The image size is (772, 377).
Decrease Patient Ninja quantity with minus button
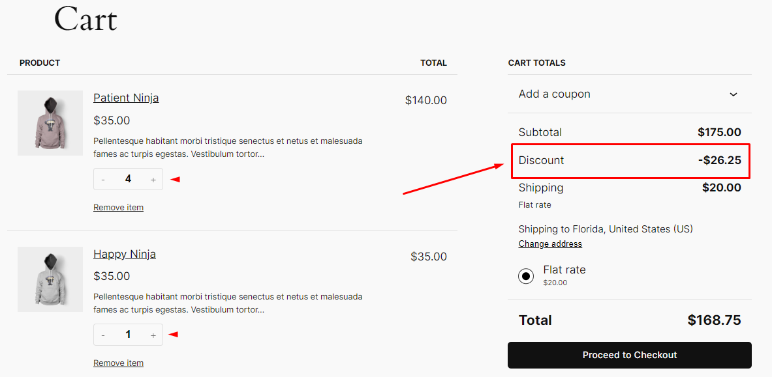coord(103,178)
